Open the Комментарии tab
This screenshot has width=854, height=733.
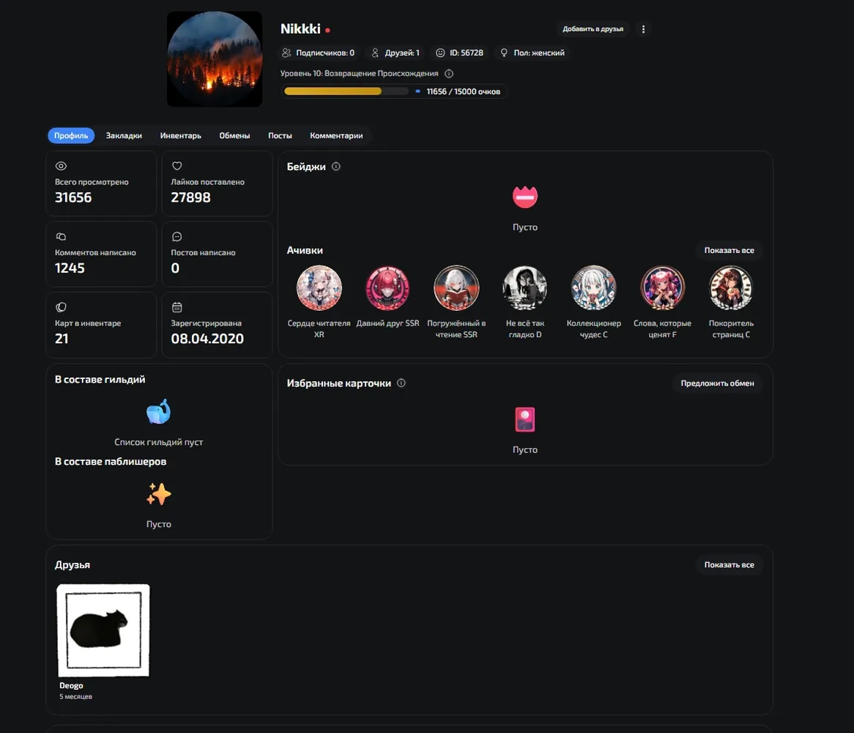(336, 136)
